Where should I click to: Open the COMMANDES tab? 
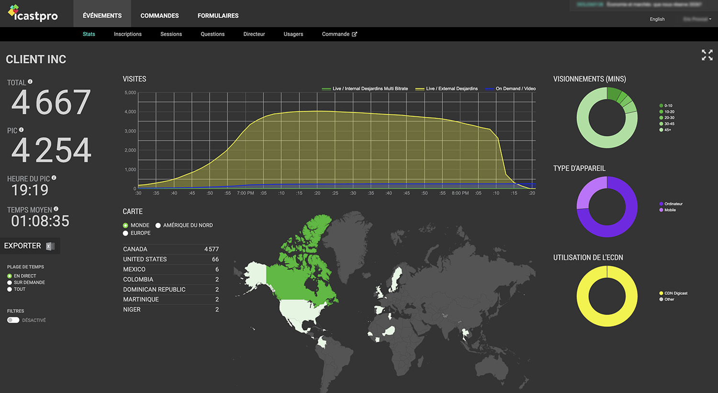point(159,16)
